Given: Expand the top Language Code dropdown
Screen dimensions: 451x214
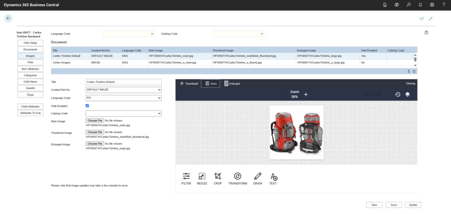Looking at the screenshot, I should tap(128, 34).
